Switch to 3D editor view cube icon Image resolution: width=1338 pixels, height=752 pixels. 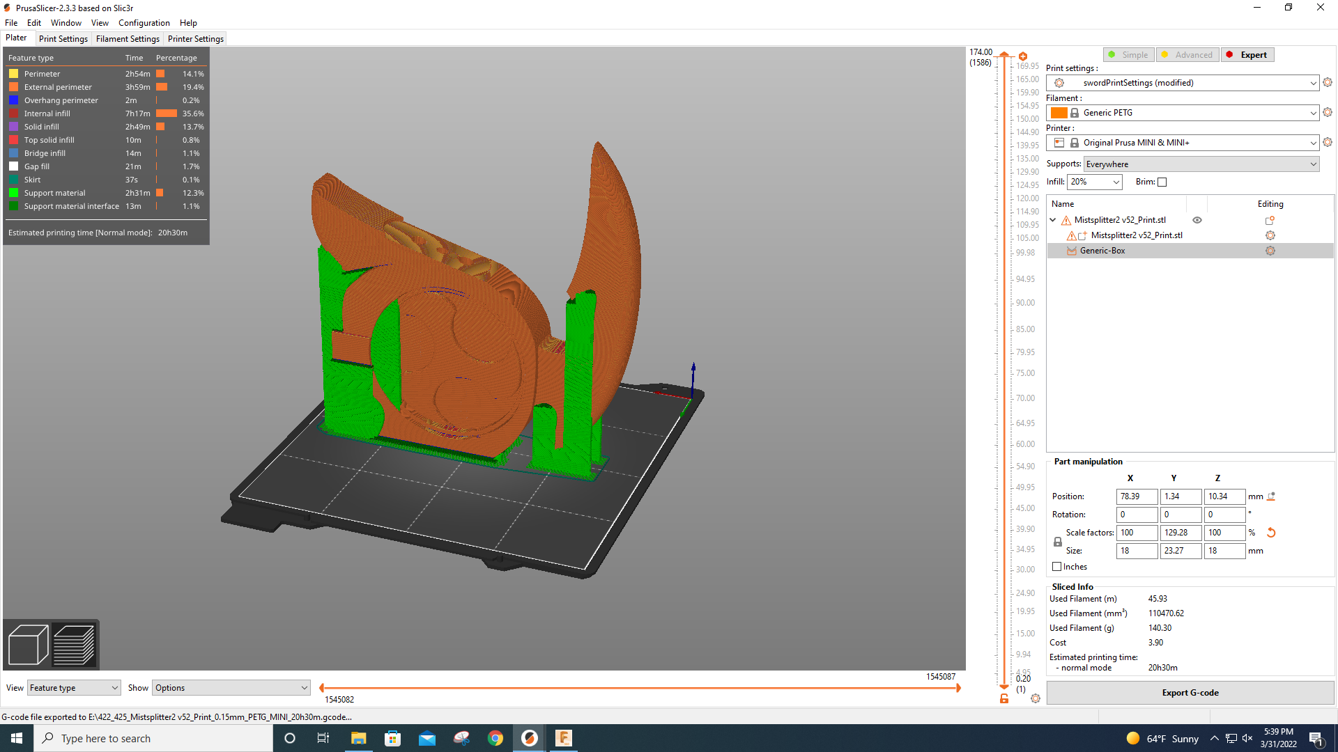point(28,645)
